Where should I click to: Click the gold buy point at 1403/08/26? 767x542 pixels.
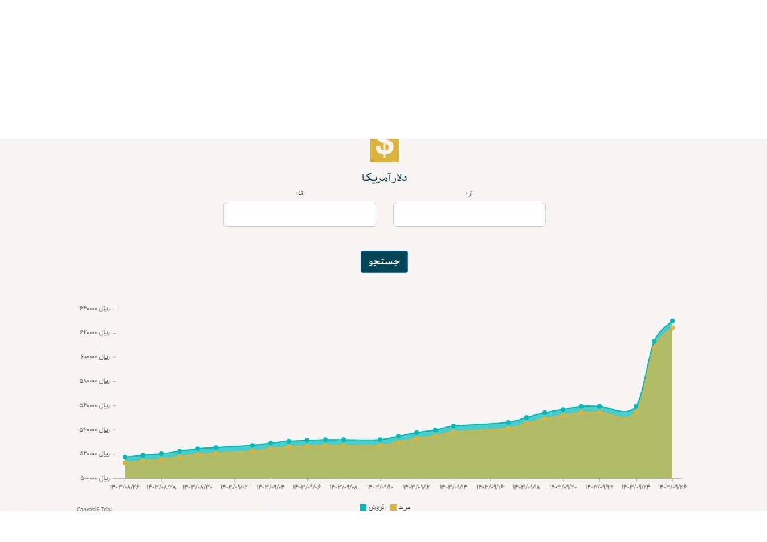(x=125, y=463)
